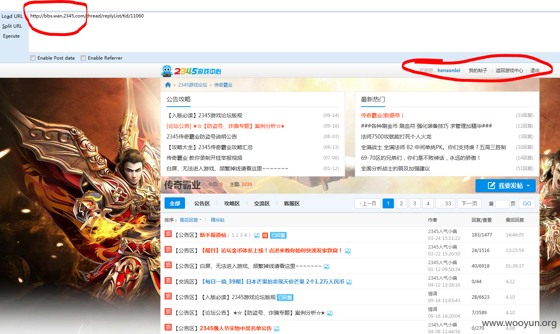Go to page 3
This screenshot has height=334, width=560.
pos(415,203)
